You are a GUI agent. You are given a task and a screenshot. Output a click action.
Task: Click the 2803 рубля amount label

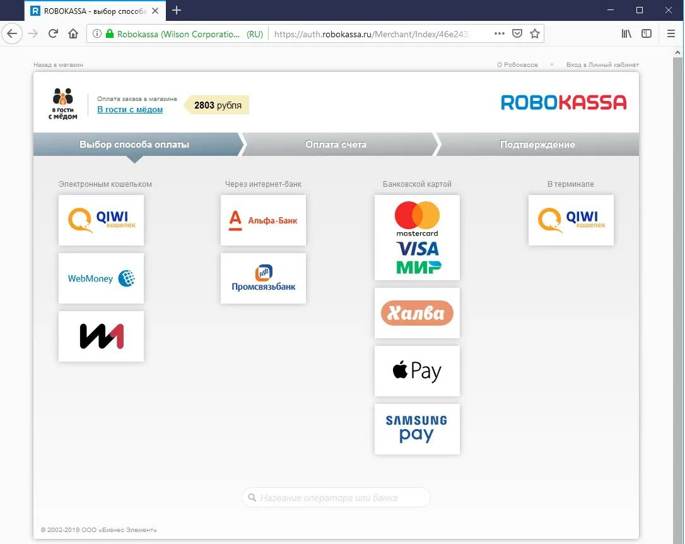(218, 105)
